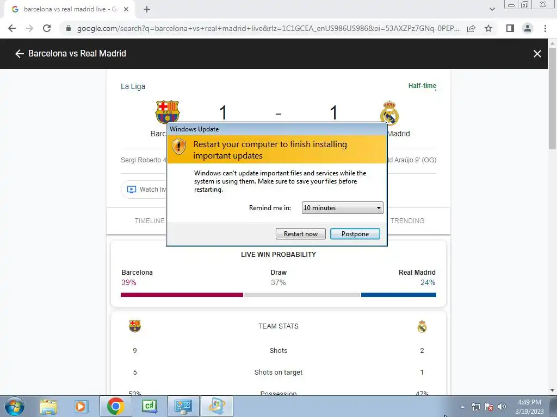Switch to the TIMELINE tab
557x417 pixels.
(149, 220)
